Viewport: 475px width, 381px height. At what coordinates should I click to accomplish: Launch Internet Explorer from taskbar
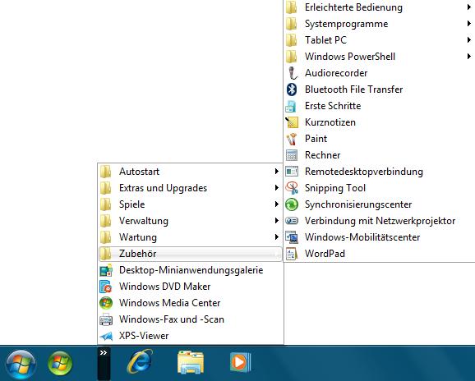click(x=140, y=361)
